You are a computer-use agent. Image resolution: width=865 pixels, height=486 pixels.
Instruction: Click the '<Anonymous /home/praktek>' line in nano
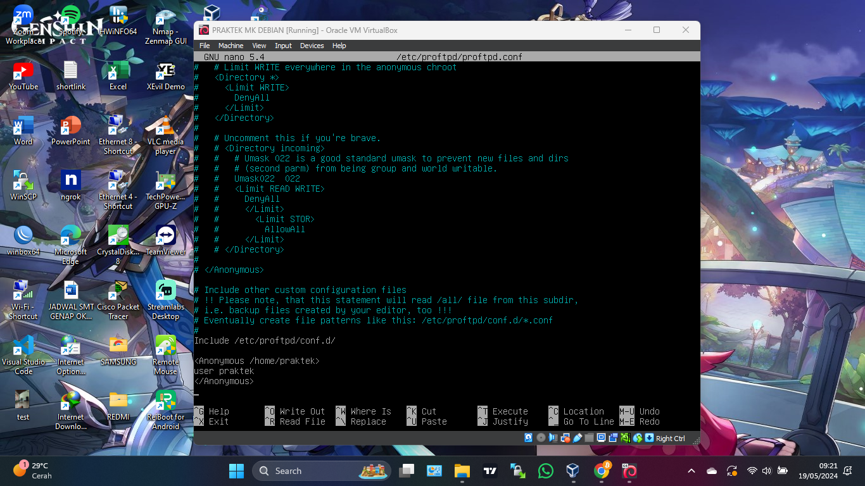tap(257, 361)
